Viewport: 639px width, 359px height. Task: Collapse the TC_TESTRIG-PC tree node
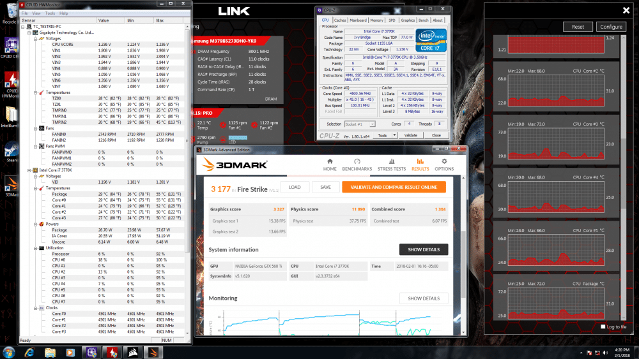23,26
